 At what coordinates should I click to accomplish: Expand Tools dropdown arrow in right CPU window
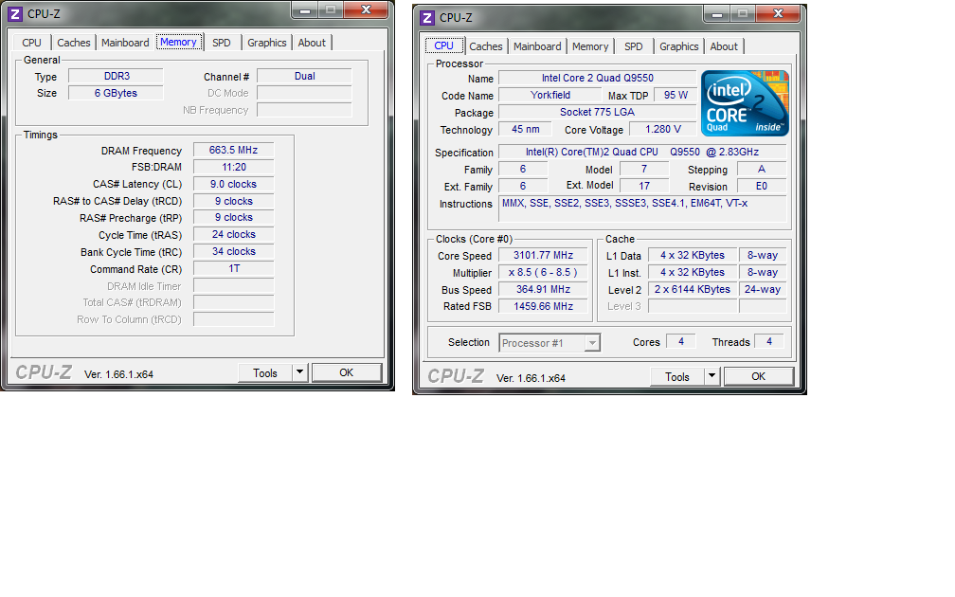click(x=712, y=376)
